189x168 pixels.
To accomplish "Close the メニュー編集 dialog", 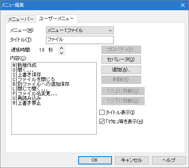I will [183, 5].
